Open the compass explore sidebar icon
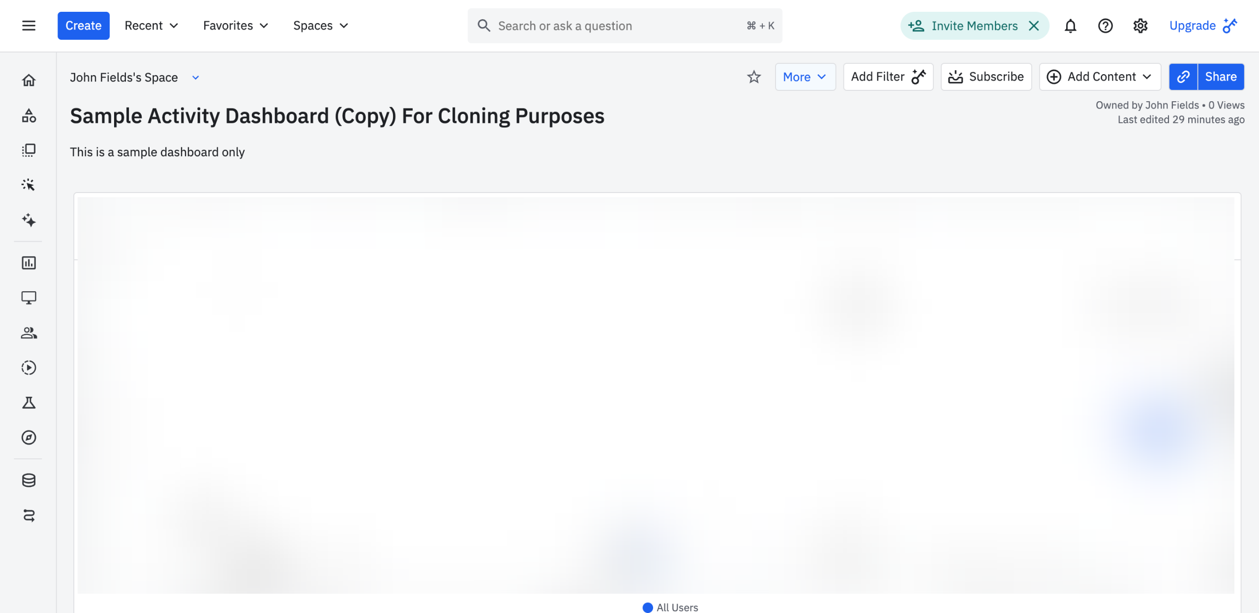 (x=29, y=438)
